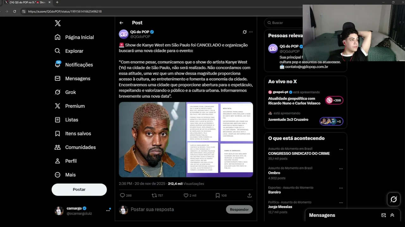This screenshot has width=405, height=227.
Task: Go back using the Post arrow
Action: tap(121, 23)
